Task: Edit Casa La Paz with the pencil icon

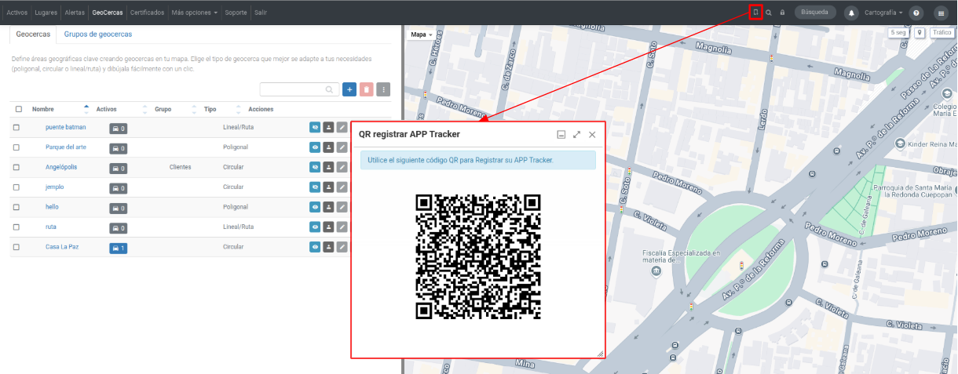Action: point(342,247)
